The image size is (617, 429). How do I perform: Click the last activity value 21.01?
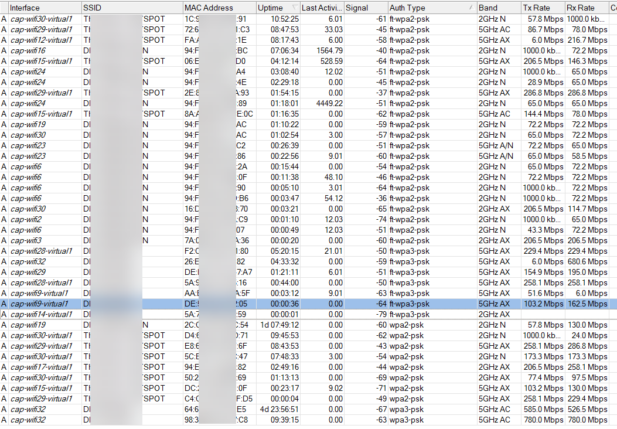pos(333,251)
